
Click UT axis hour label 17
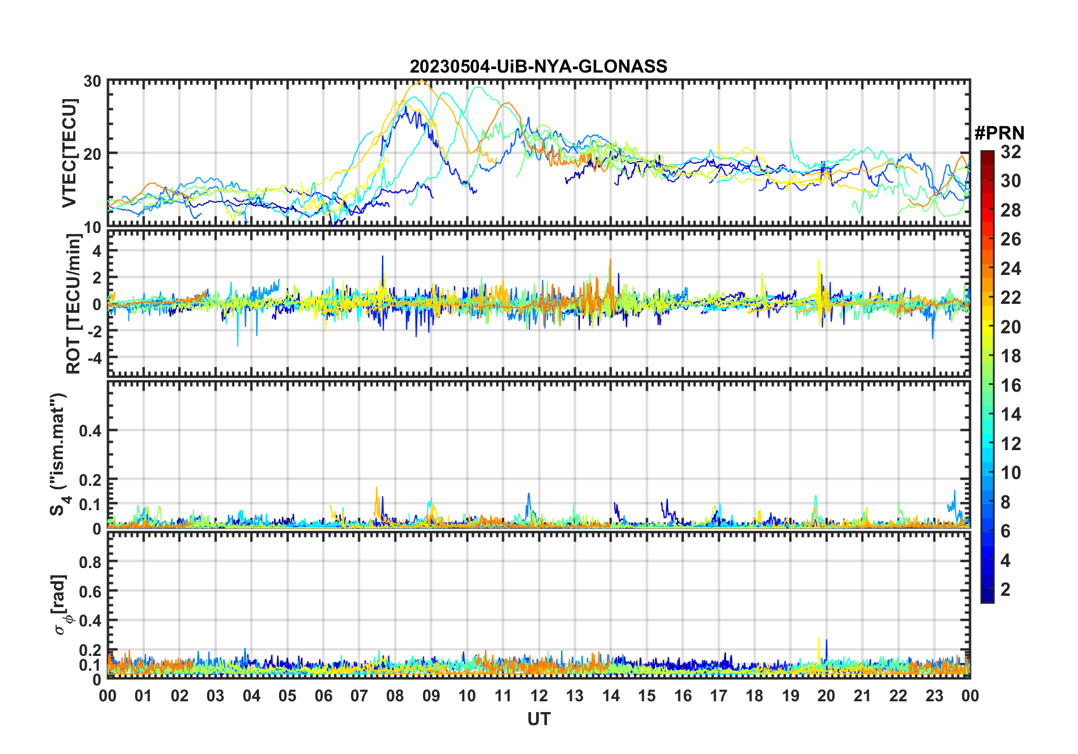coord(719,696)
